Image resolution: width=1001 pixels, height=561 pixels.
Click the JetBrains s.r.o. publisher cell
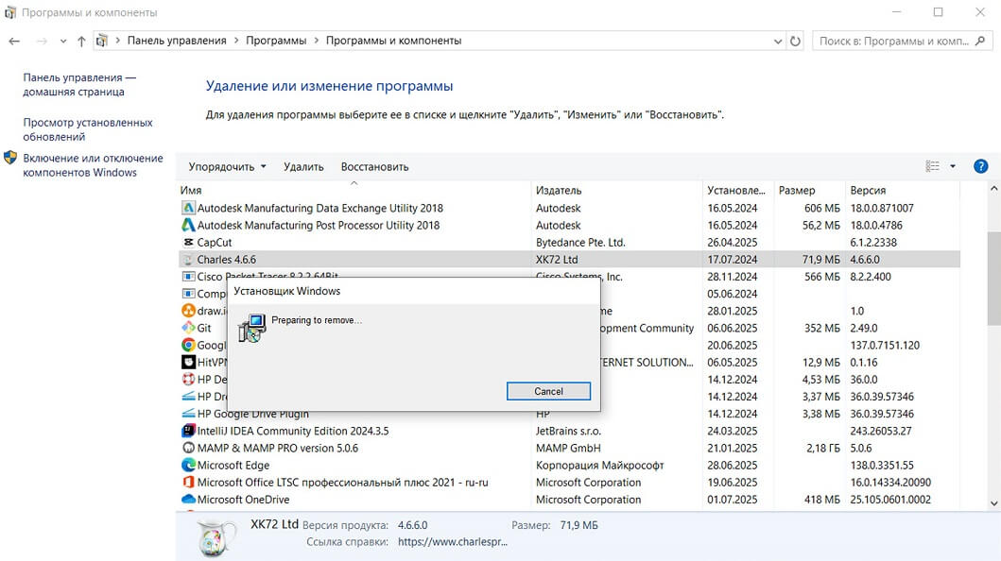[568, 431]
